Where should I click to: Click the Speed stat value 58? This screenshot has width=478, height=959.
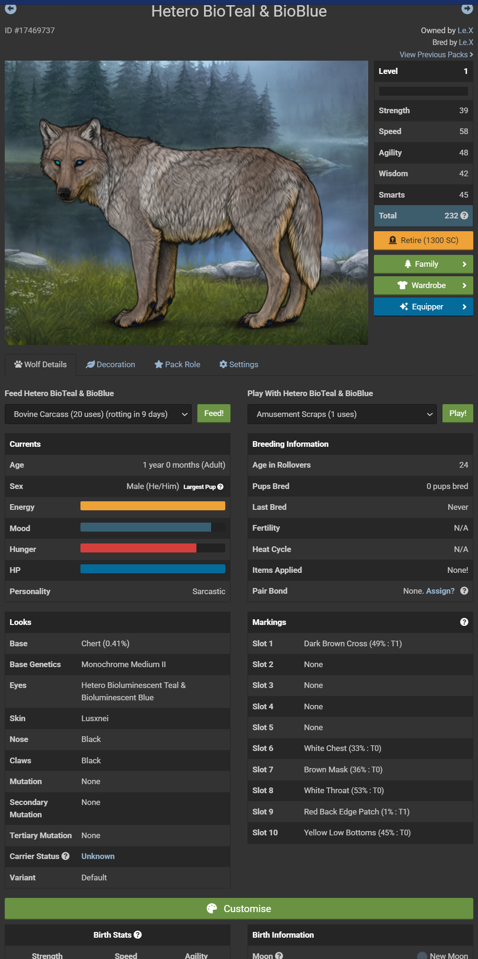(464, 131)
